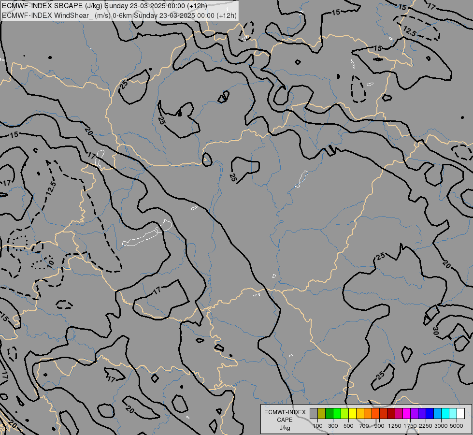Select the amber swatch left of 700 tick
Image resolution: width=473 pixels, height=435 pixels.
coord(360,413)
